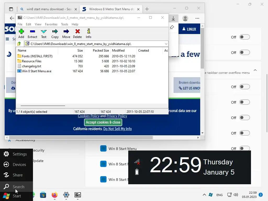Open the Share charm

coord(16,175)
